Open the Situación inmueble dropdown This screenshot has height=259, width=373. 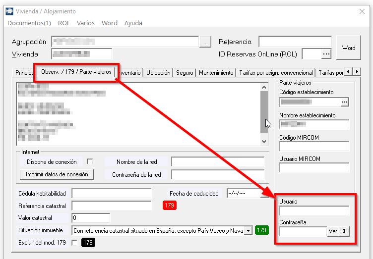248,230
